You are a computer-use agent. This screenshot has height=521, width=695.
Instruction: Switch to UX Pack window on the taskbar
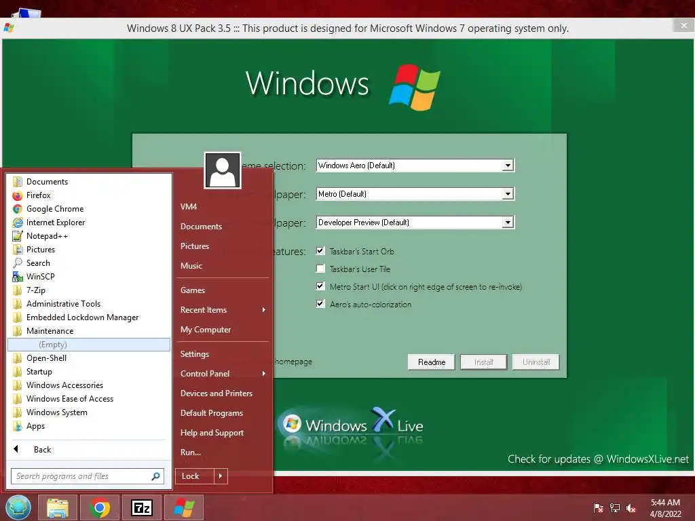coord(184,507)
